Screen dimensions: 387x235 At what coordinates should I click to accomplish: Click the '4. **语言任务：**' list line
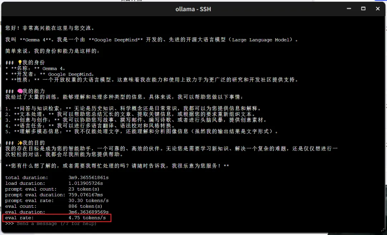[90, 126]
